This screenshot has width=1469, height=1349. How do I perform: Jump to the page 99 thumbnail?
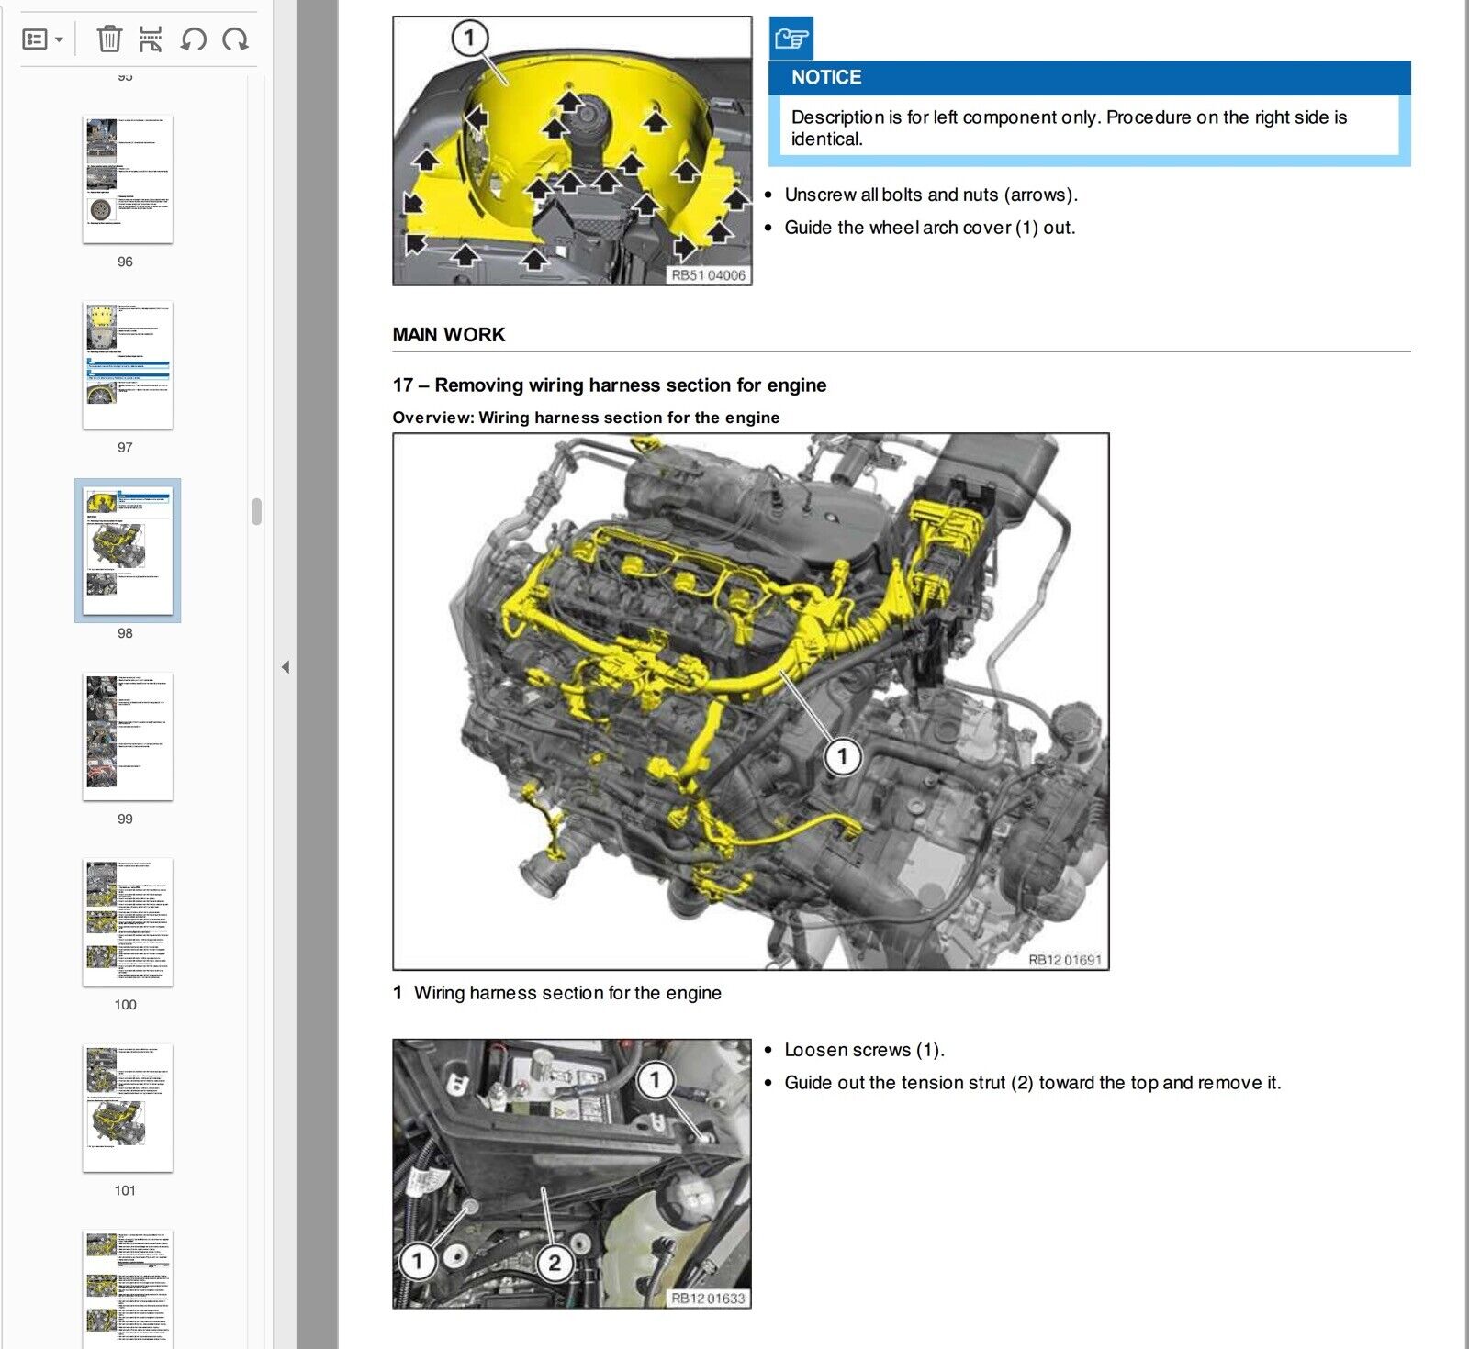127,736
